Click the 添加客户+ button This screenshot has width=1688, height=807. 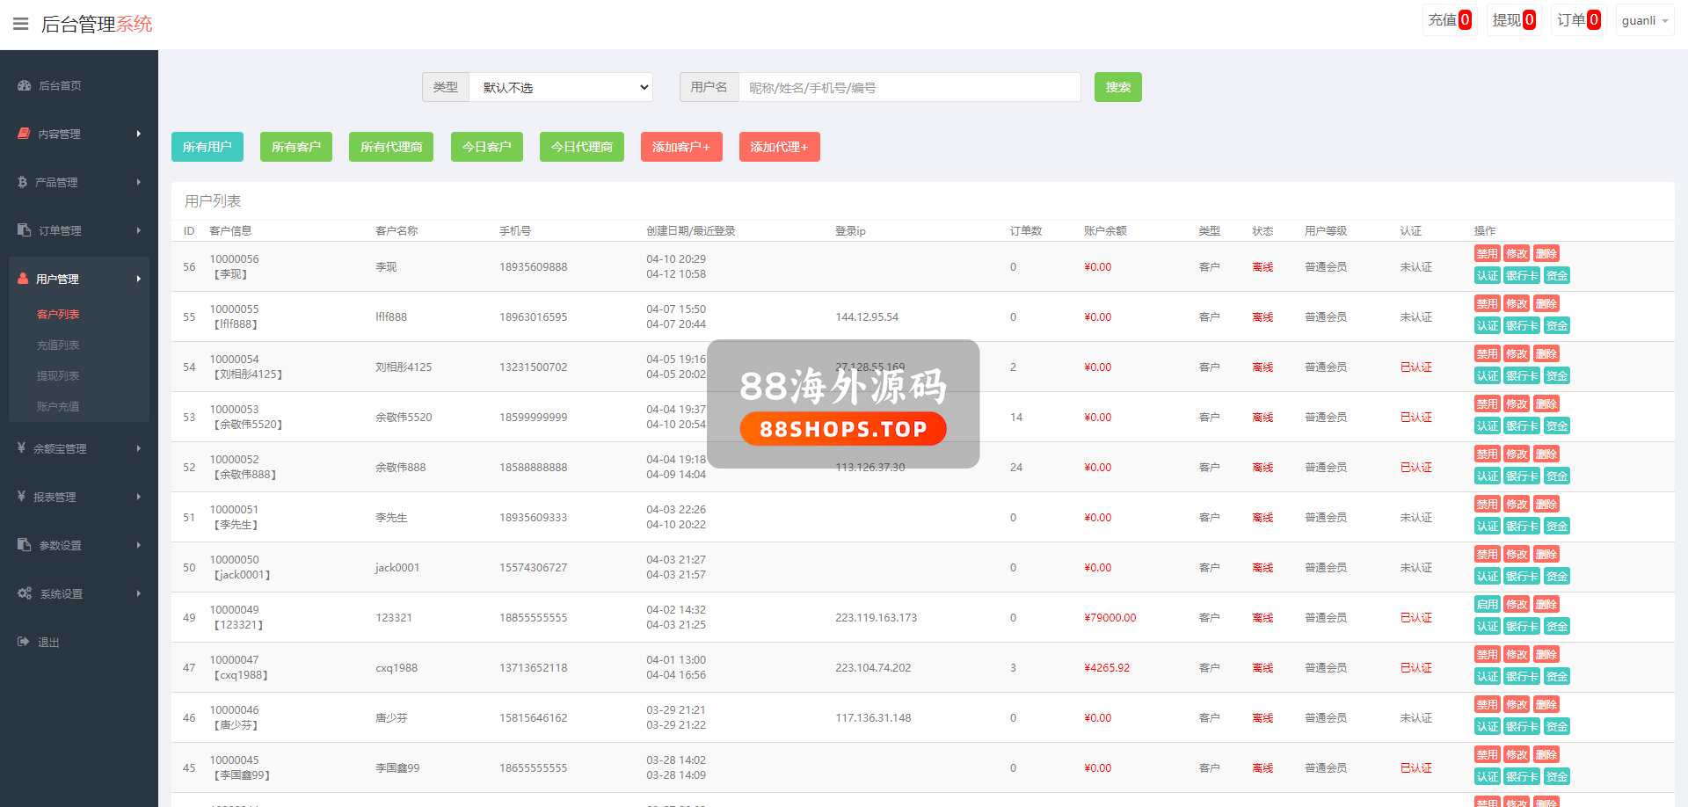tap(680, 147)
